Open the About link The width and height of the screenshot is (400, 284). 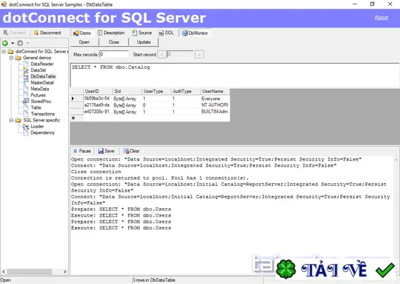click(381, 17)
